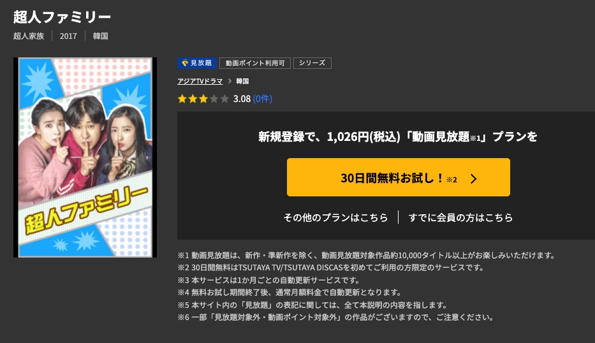The image size is (595, 343).
Task: Click the fourth gray rating star
Action: point(214,99)
